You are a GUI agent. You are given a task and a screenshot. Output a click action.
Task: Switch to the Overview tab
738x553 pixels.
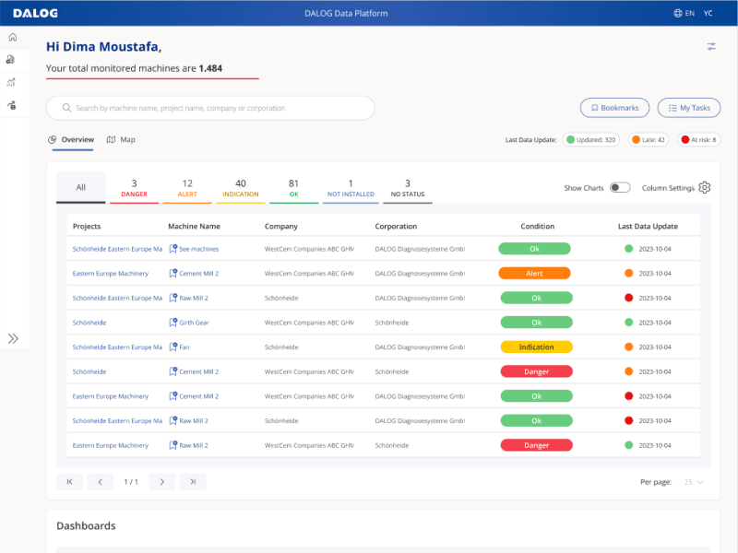coord(71,140)
